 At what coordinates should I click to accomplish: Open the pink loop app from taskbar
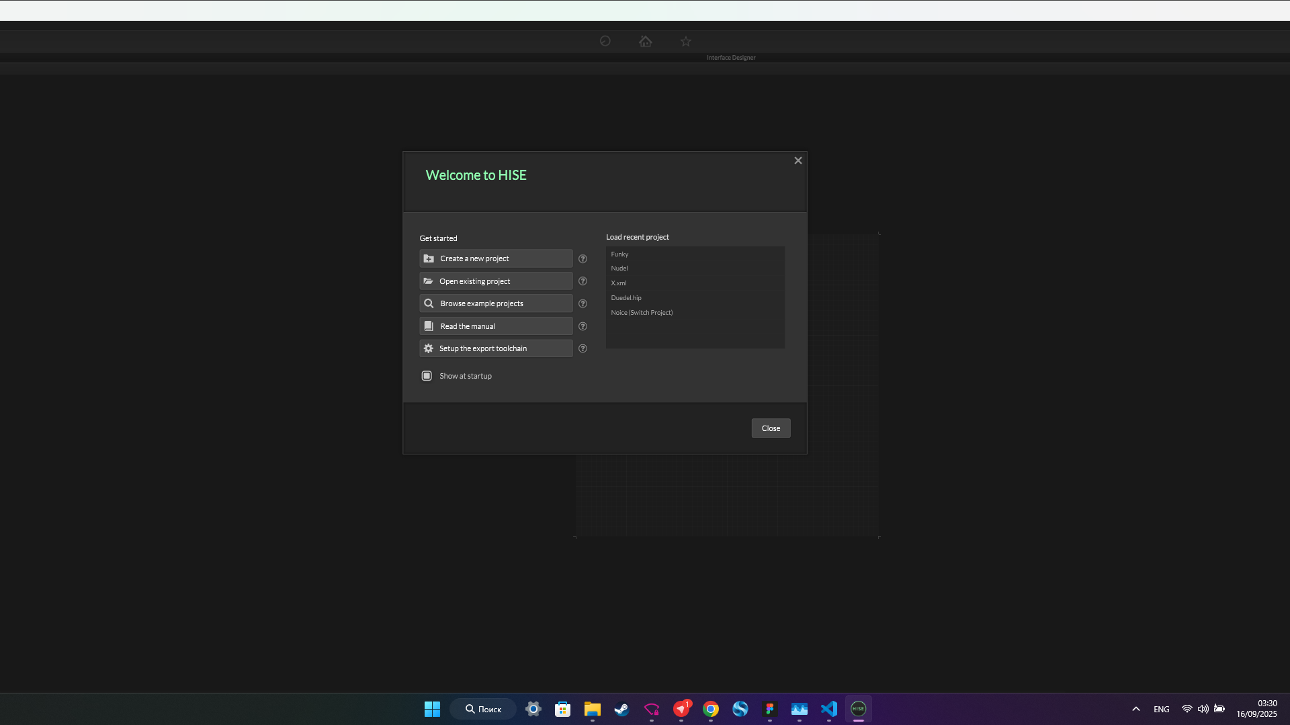coord(652,709)
